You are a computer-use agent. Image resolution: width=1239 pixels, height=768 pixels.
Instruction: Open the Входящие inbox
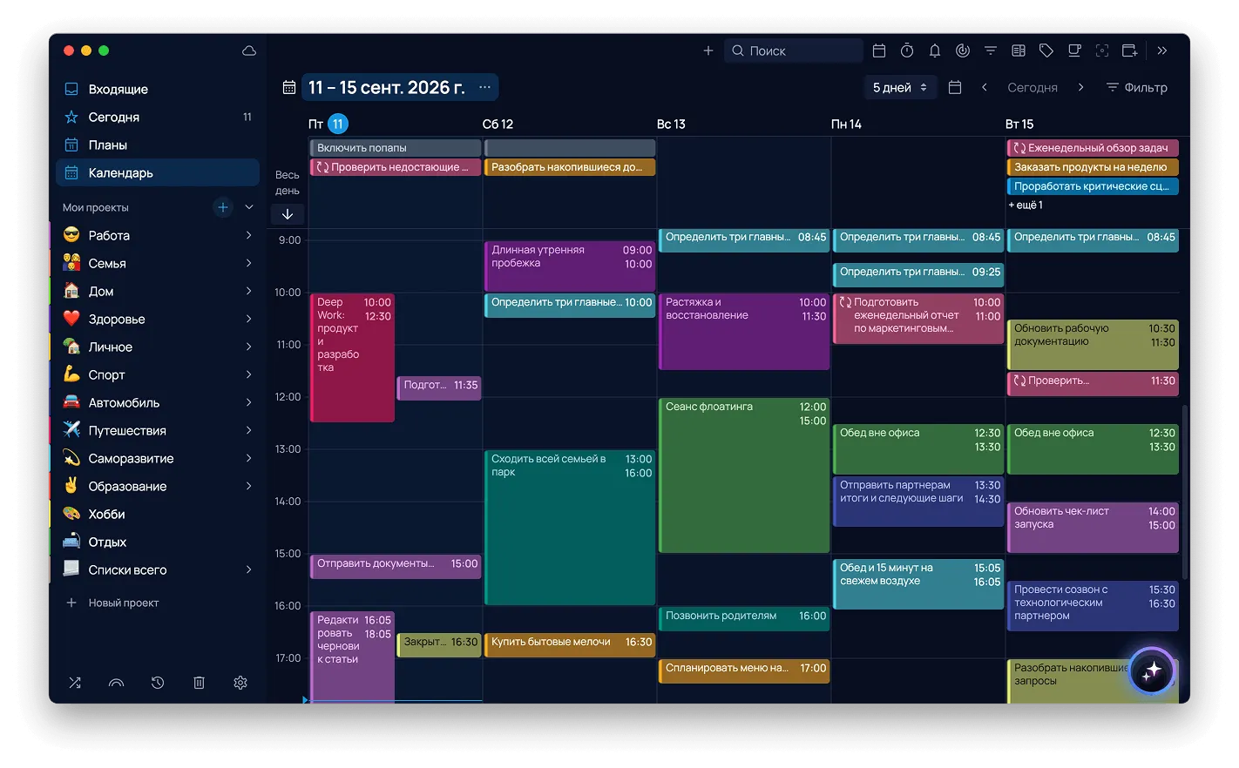click(x=158, y=89)
